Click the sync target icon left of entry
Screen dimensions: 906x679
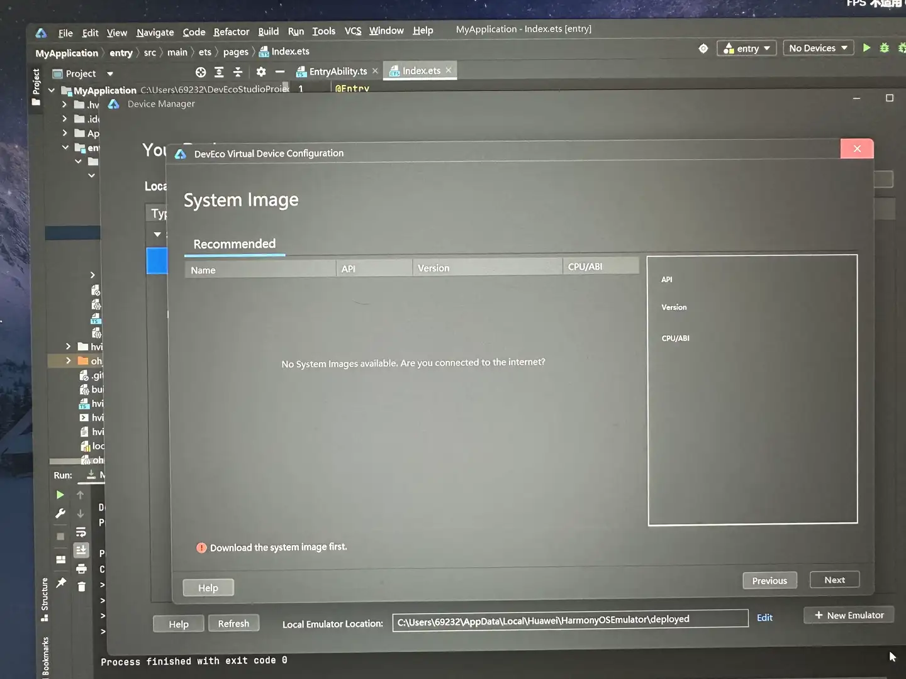tap(703, 49)
